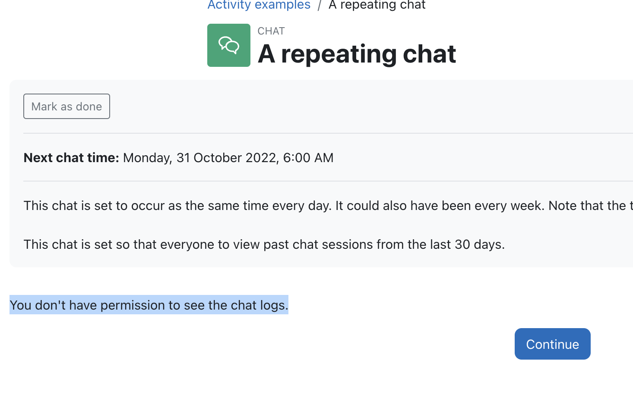The image size is (633, 401).
Task: Click the word 'repeating' in the heading
Action: tap(339, 55)
